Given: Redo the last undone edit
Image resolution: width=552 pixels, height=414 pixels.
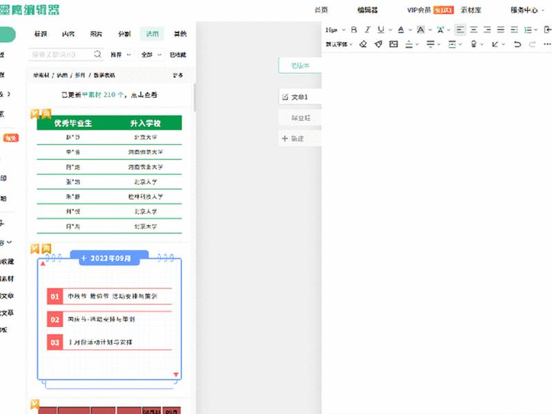Looking at the screenshot, I should pyautogui.click(x=532, y=44).
